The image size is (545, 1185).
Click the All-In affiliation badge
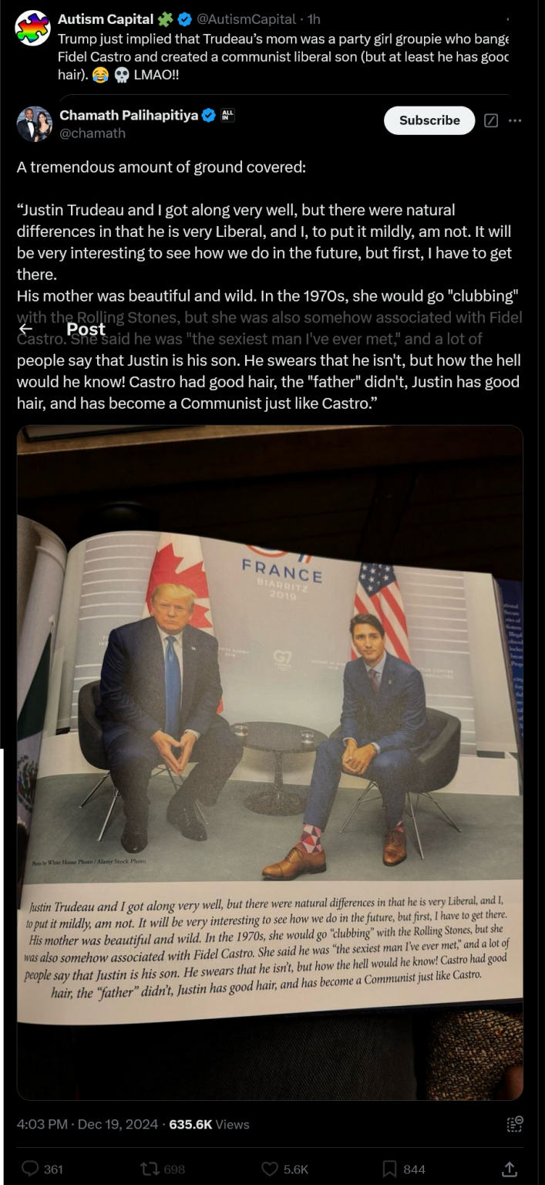(x=227, y=116)
